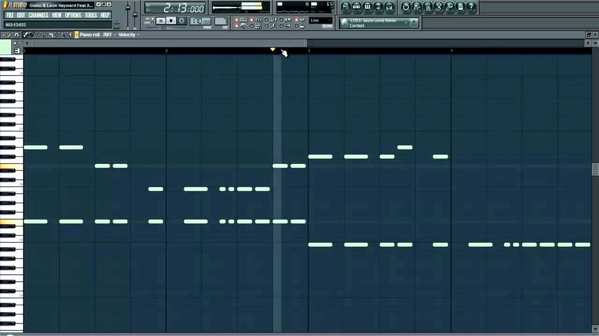Click the question mark help icon
Viewport: 599px width, 336px height.
coord(471,7)
